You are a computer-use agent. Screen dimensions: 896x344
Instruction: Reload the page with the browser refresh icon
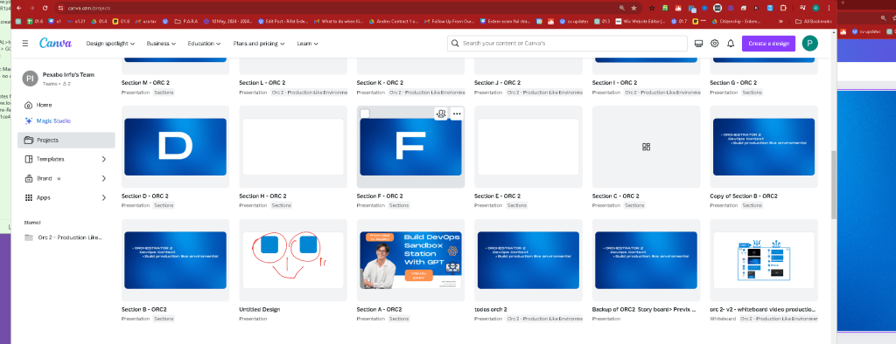(45, 8)
